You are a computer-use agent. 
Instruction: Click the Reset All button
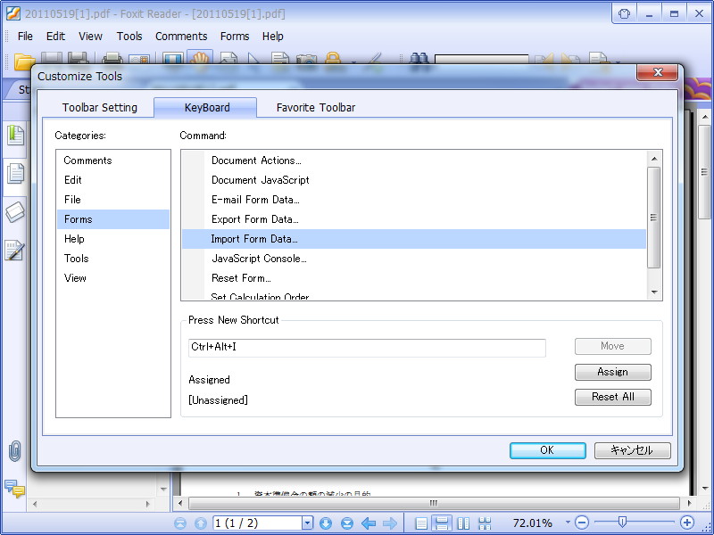[x=612, y=397]
